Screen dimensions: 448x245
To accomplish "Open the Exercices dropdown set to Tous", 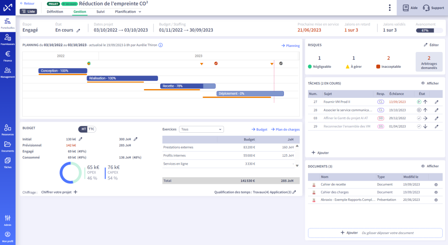I will pos(201,129).
